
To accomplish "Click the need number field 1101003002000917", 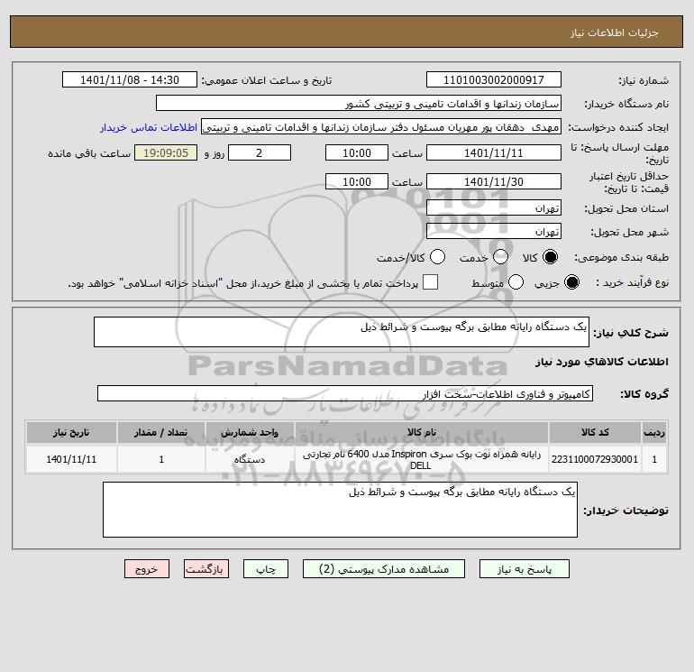I will [494, 79].
